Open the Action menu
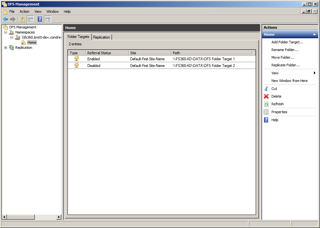This screenshot has width=320, height=228. (x=24, y=11)
